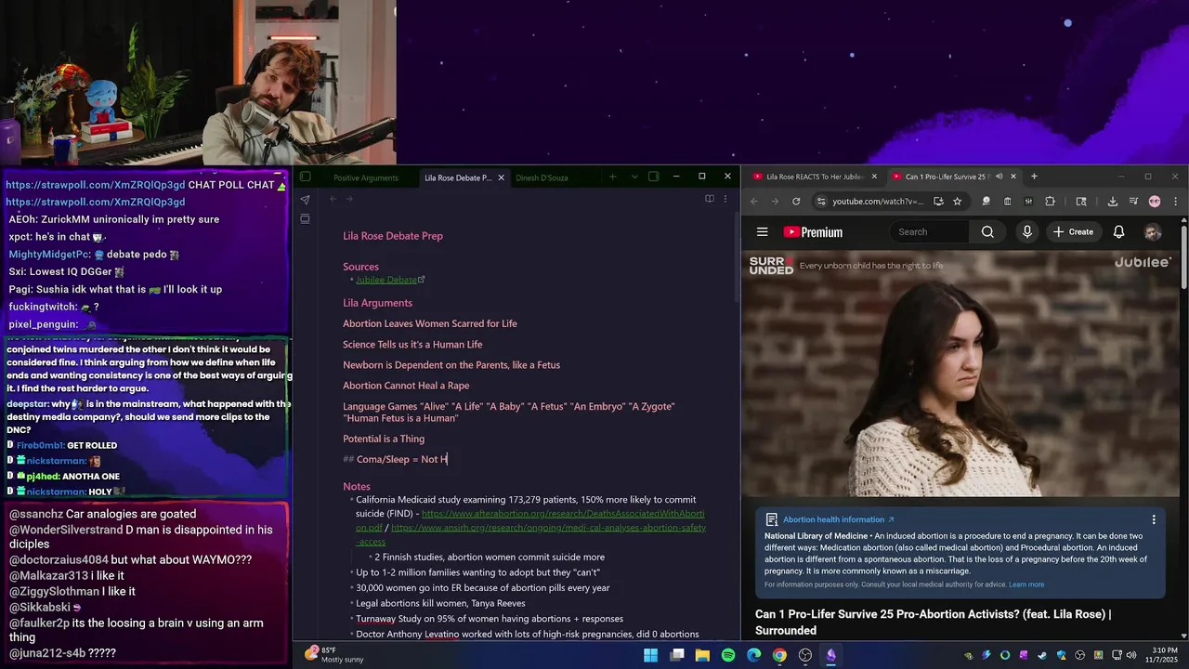Open quick switcher paper-plane icon in Obsidian
The image size is (1189, 669).
(305, 199)
